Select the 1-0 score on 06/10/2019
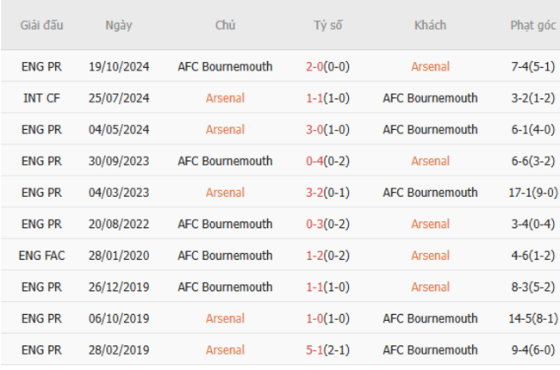This screenshot has width=560, height=370. pos(315,318)
